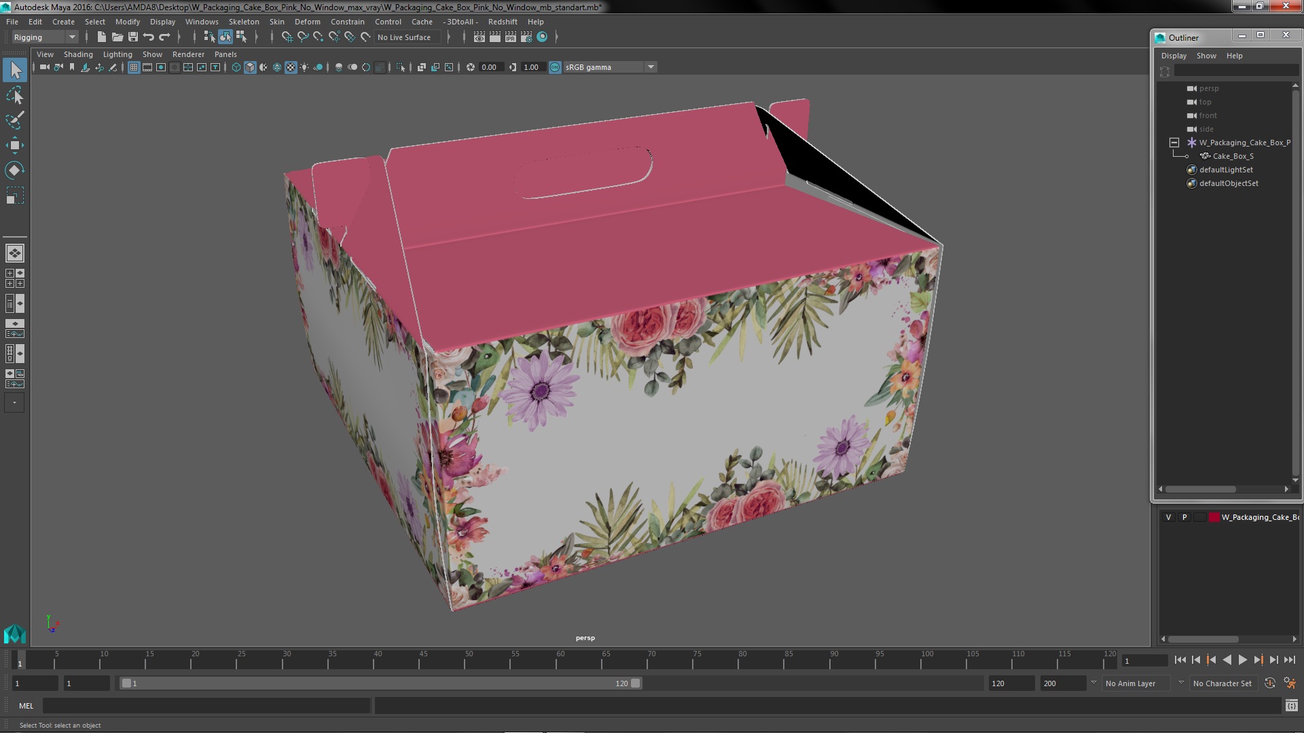Toggle the viewport grid display
This screenshot has width=1304, height=733.
(134, 67)
